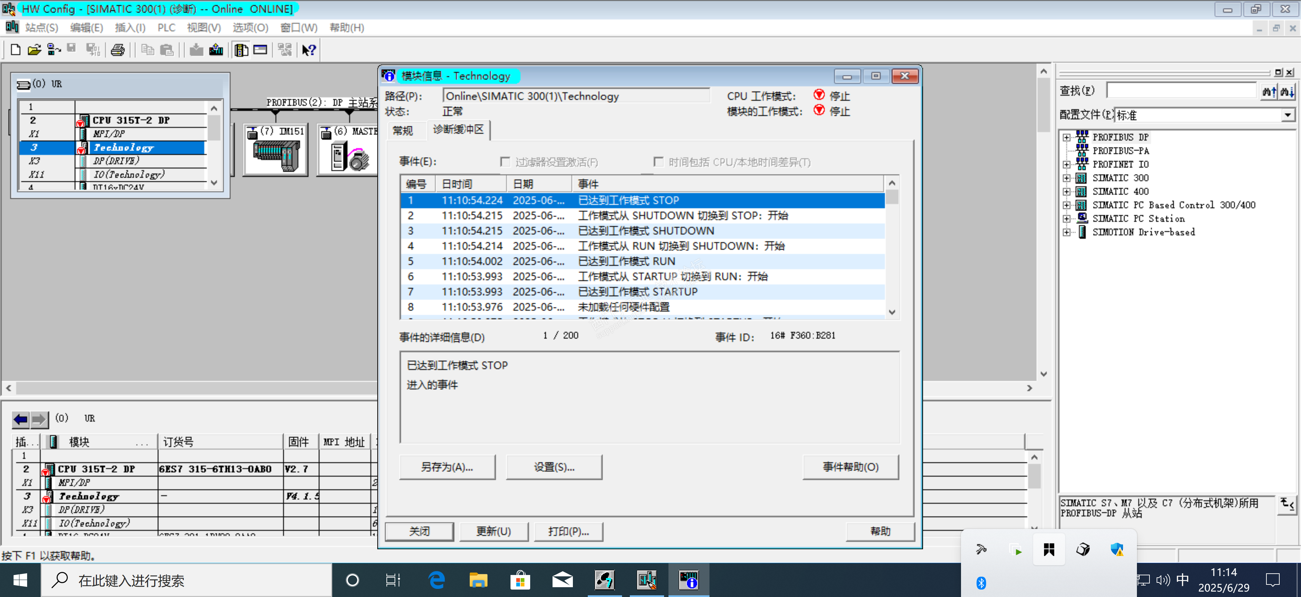Click the Print toolbar icon
1301x597 pixels.
tap(118, 50)
